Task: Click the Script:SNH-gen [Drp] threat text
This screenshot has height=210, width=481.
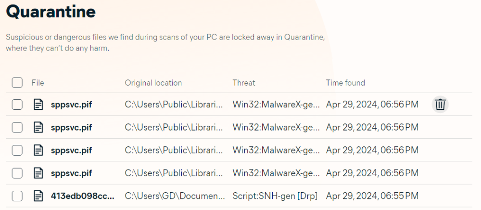Action: (275, 196)
